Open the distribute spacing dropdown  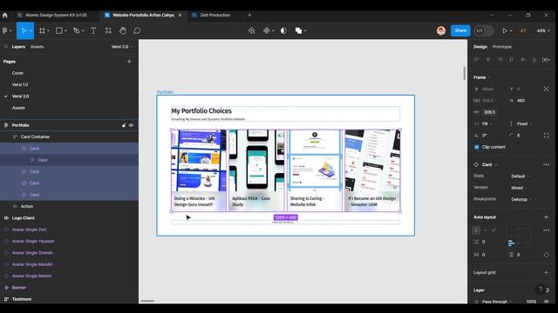tap(547, 60)
